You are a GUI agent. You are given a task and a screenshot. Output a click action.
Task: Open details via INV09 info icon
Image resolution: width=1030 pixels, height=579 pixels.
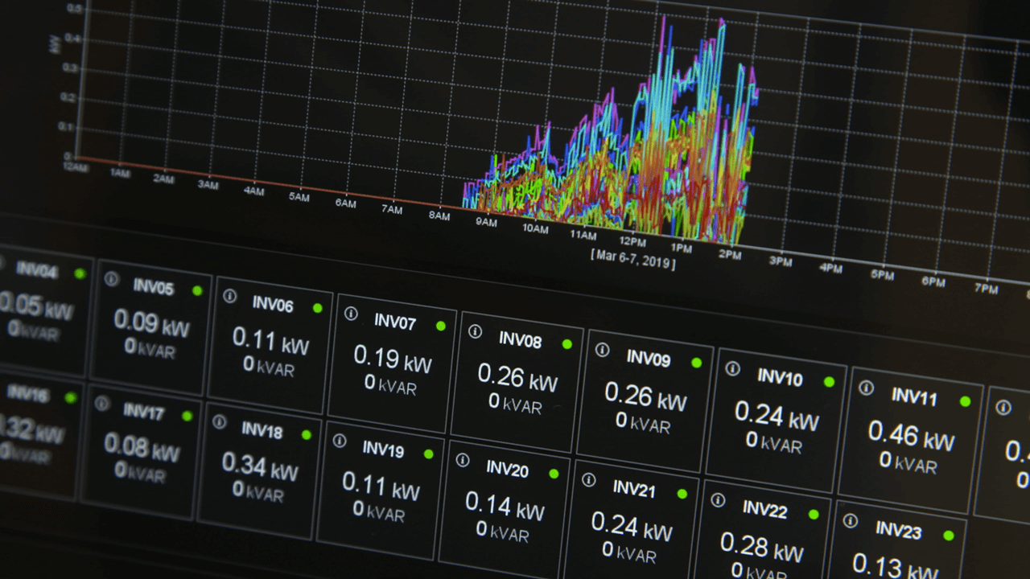pos(602,350)
